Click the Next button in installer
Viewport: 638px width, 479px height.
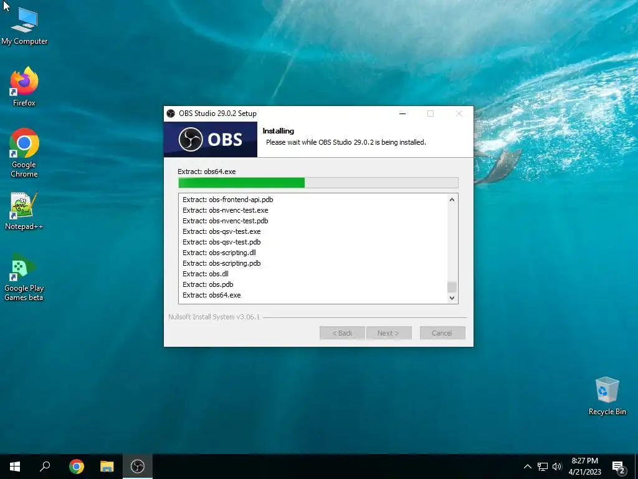389,333
